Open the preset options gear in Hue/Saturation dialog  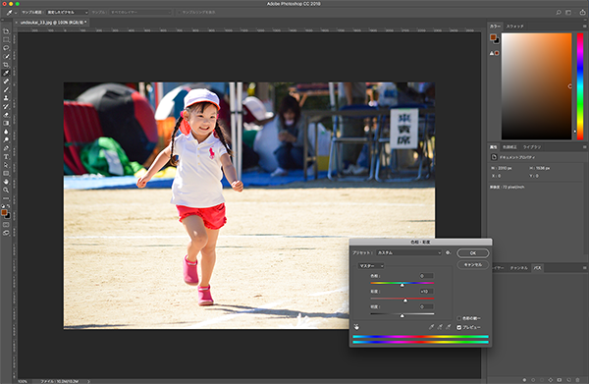pos(449,252)
